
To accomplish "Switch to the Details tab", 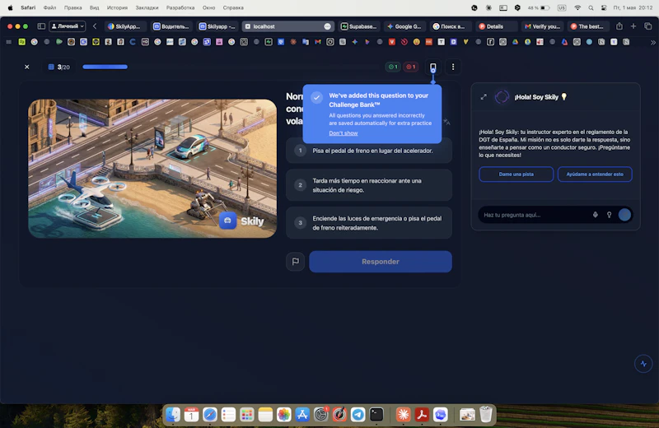I will click(x=496, y=26).
